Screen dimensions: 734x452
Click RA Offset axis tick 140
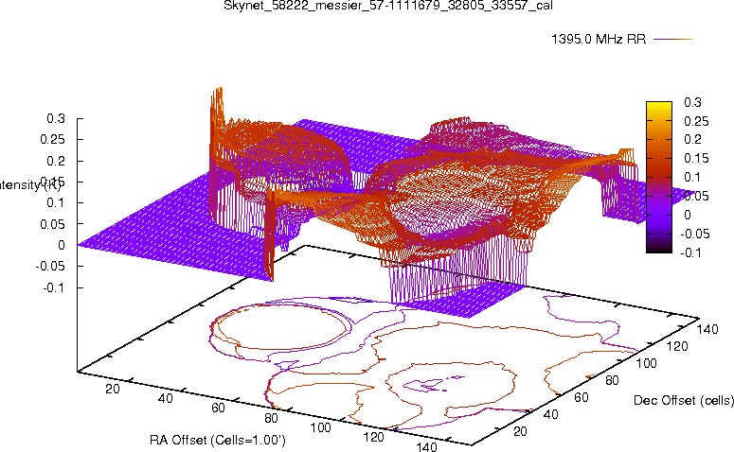pyautogui.click(x=426, y=447)
